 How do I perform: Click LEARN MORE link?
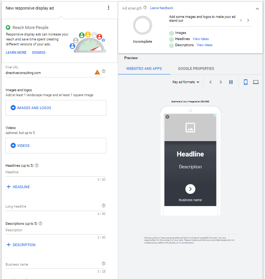16,53
